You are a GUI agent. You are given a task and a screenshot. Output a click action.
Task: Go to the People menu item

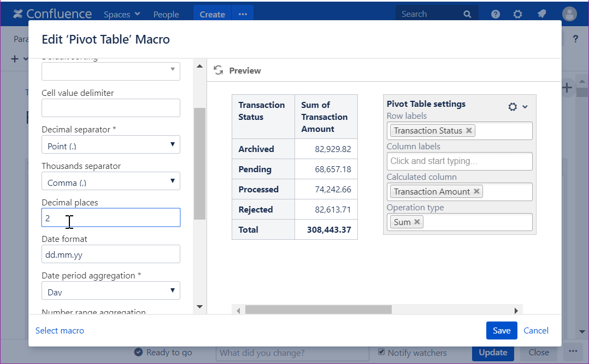(166, 14)
